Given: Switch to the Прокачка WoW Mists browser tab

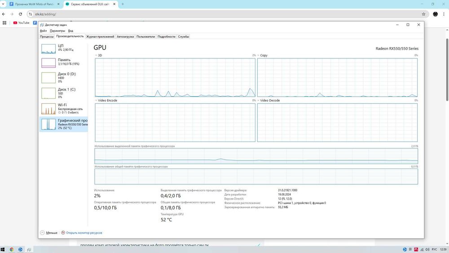Looking at the screenshot, I should (x=34, y=4).
